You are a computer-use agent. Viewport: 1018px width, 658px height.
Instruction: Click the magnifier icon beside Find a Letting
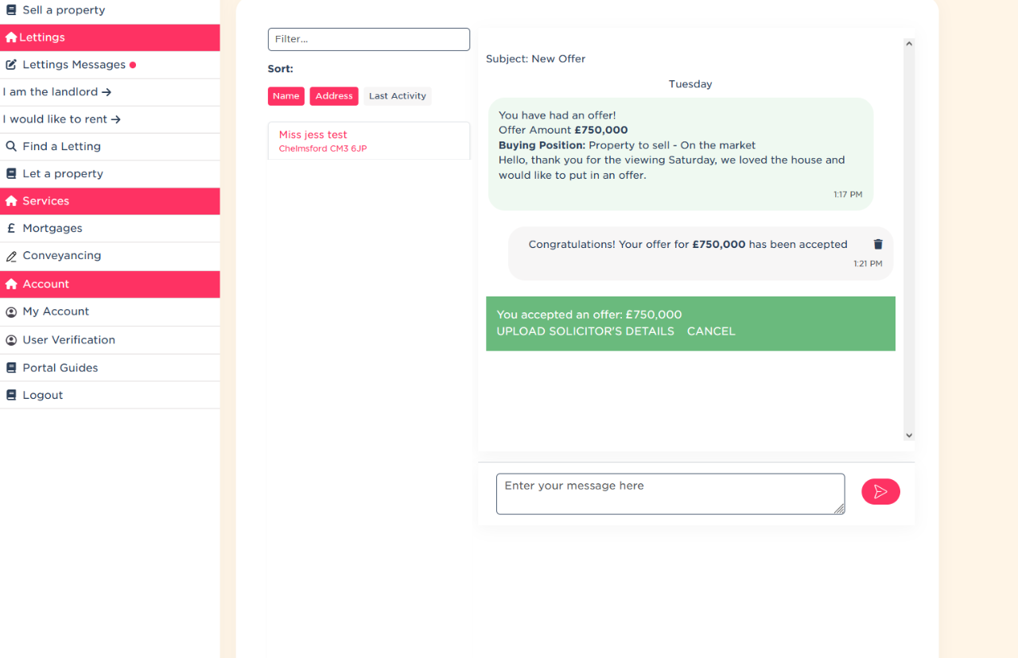click(11, 146)
